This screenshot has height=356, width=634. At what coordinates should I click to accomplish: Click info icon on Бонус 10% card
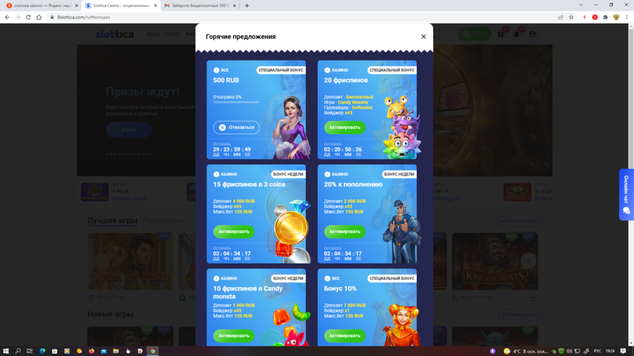click(x=327, y=278)
